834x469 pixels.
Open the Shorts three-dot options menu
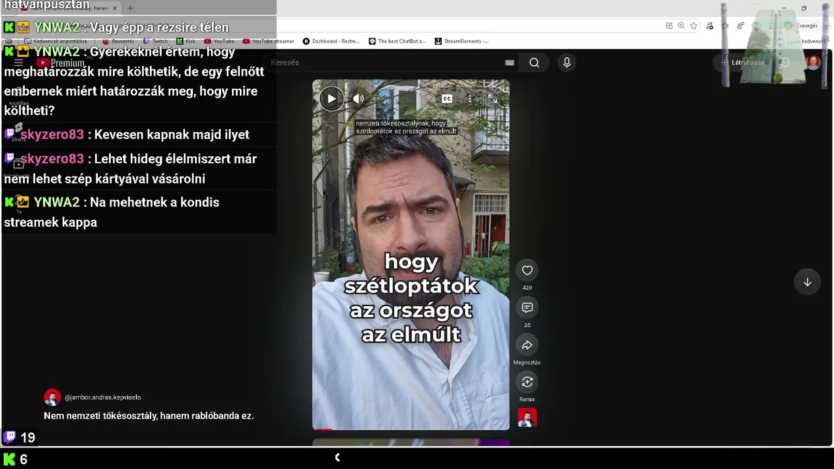point(470,99)
